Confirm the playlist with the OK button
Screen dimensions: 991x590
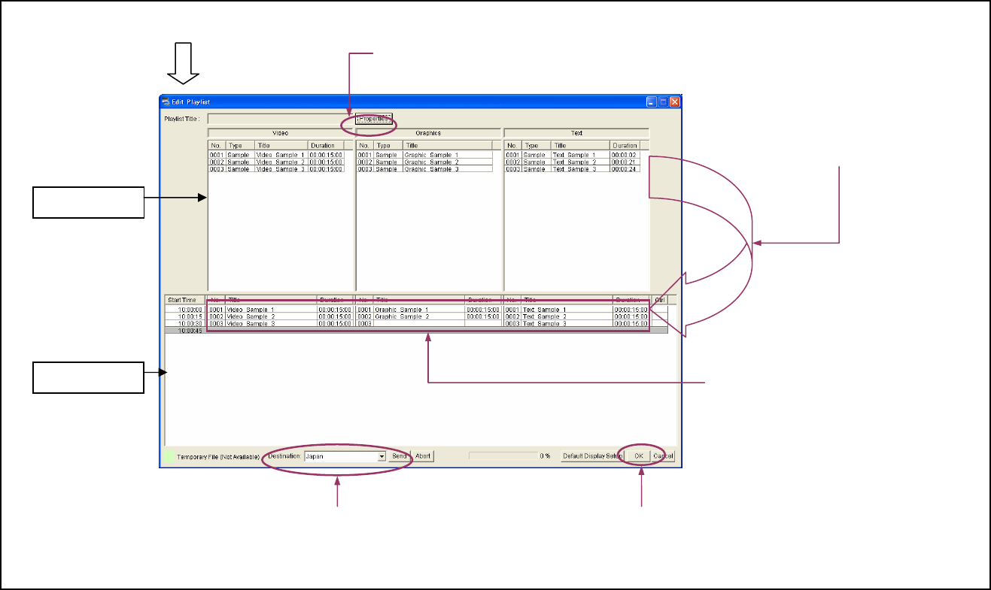tap(638, 455)
